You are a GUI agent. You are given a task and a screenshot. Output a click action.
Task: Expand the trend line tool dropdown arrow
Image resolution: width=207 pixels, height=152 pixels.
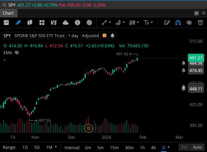tap(110, 22)
